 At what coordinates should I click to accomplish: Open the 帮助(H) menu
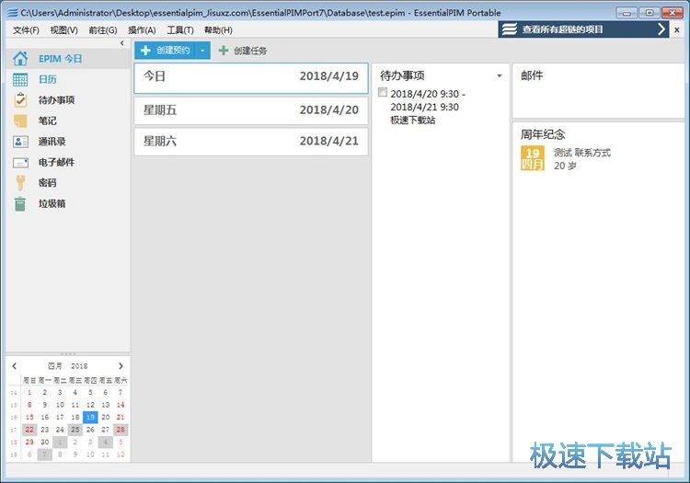(218, 30)
